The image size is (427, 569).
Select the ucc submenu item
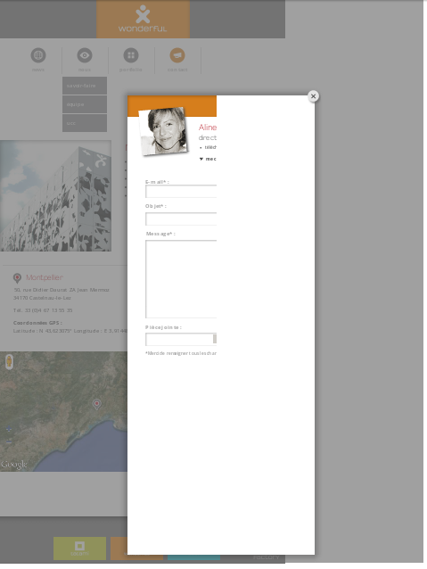pos(85,123)
